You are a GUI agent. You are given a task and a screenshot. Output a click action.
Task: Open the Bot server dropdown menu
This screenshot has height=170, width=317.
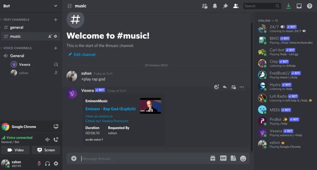click(x=30, y=6)
